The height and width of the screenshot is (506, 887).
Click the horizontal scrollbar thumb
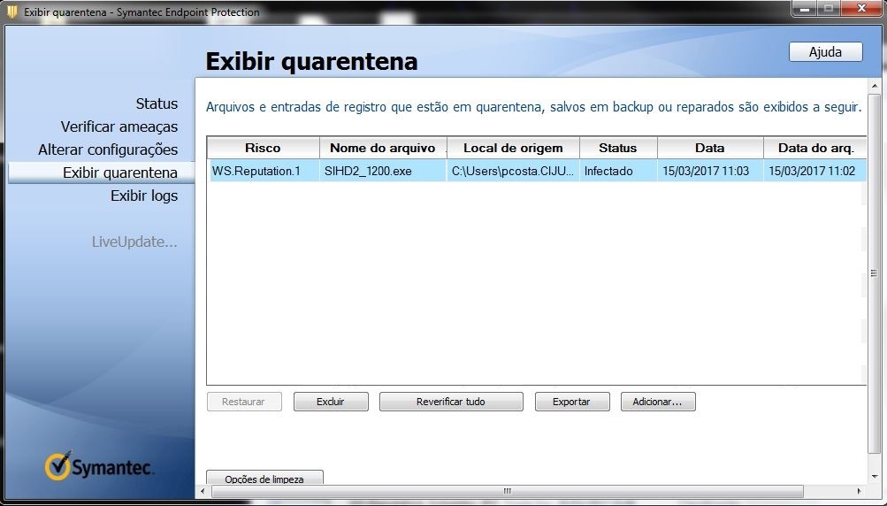click(x=507, y=491)
